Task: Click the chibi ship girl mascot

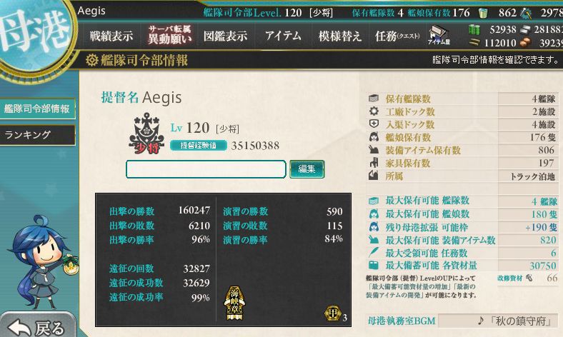Action: tap(42, 261)
